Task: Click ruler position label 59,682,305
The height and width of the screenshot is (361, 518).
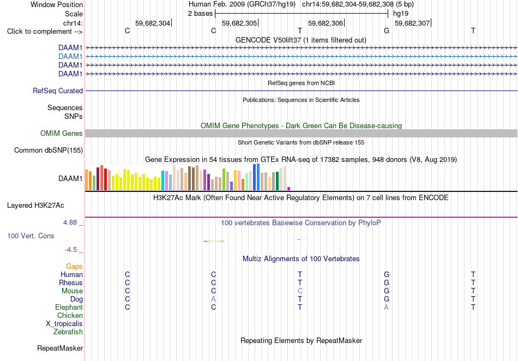Action: (239, 23)
